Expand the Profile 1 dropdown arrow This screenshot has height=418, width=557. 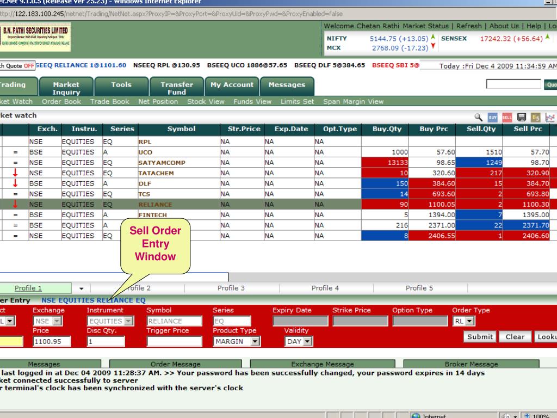pos(82,288)
